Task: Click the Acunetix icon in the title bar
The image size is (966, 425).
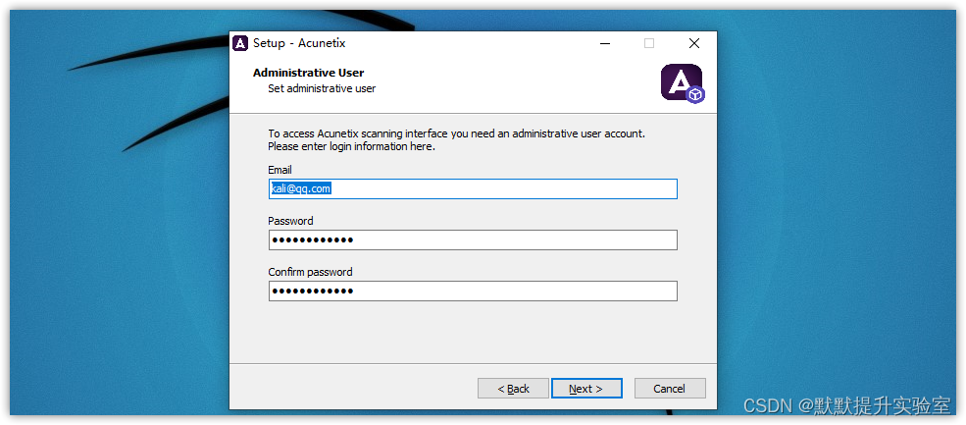Action: click(x=240, y=43)
